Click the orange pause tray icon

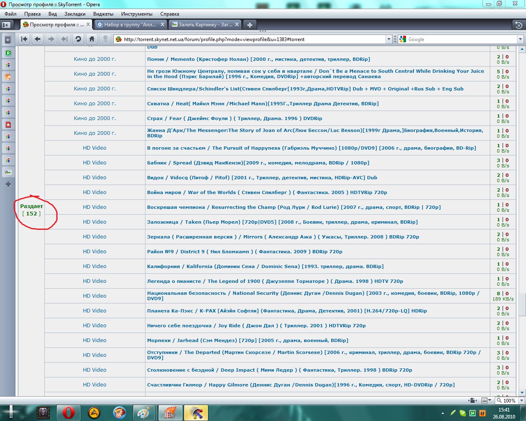tap(482, 413)
